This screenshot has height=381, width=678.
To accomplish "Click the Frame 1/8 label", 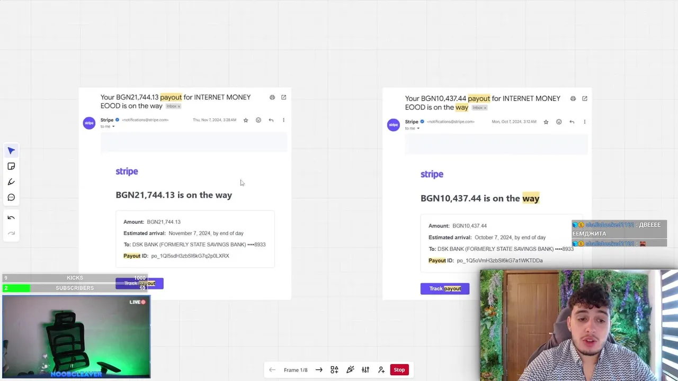I will (296, 370).
